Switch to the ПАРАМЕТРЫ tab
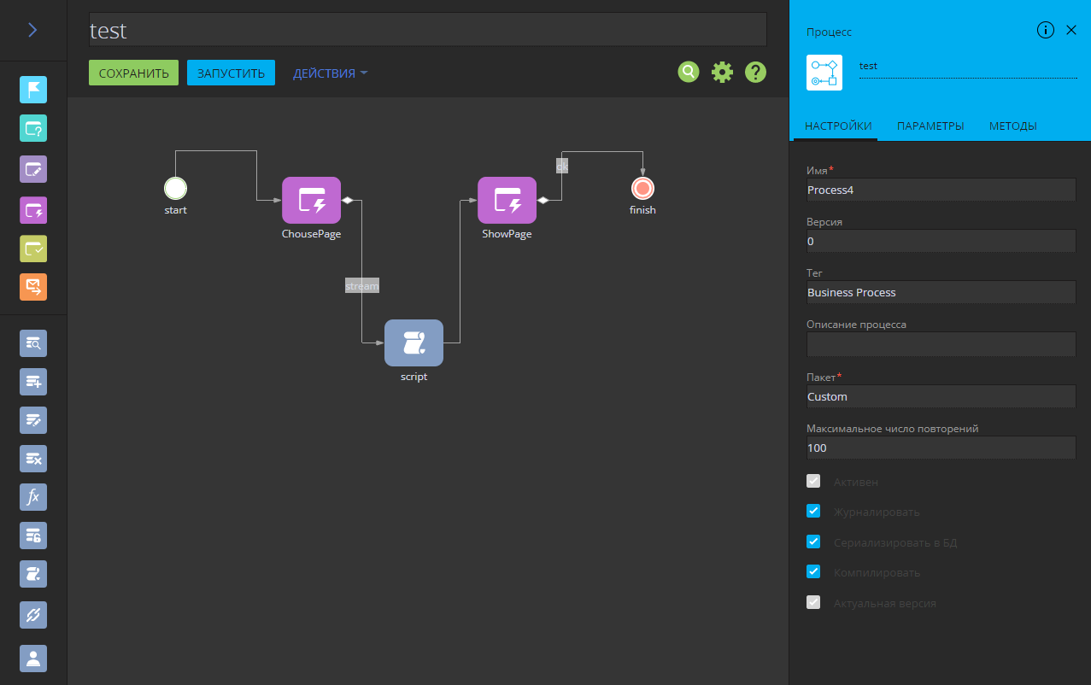The image size is (1091, 685). click(x=930, y=126)
